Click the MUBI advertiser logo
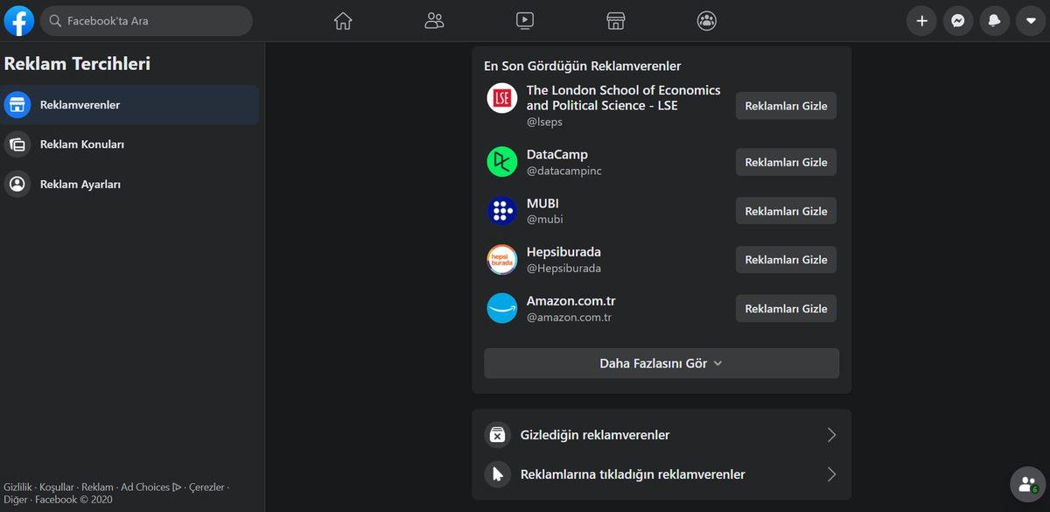The height and width of the screenshot is (512, 1050). point(501,211)
